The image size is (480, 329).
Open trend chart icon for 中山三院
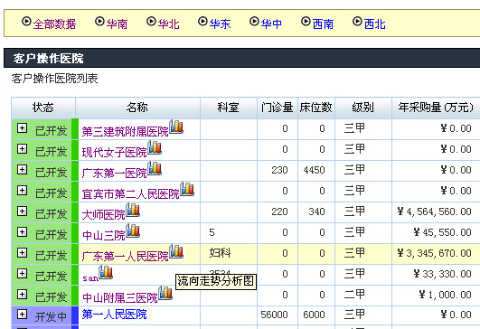[133, 230]
